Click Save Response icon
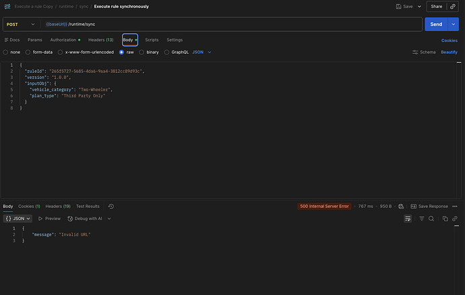 click(413, 206)
